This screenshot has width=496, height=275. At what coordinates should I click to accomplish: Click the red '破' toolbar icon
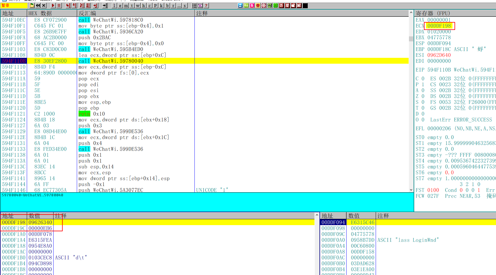point(293,6)
